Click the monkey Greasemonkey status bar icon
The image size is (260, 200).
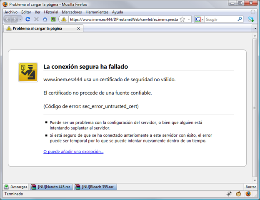coord(238,194)
